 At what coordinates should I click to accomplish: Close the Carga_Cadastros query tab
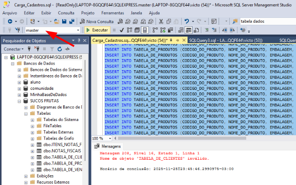pos(184,40)
